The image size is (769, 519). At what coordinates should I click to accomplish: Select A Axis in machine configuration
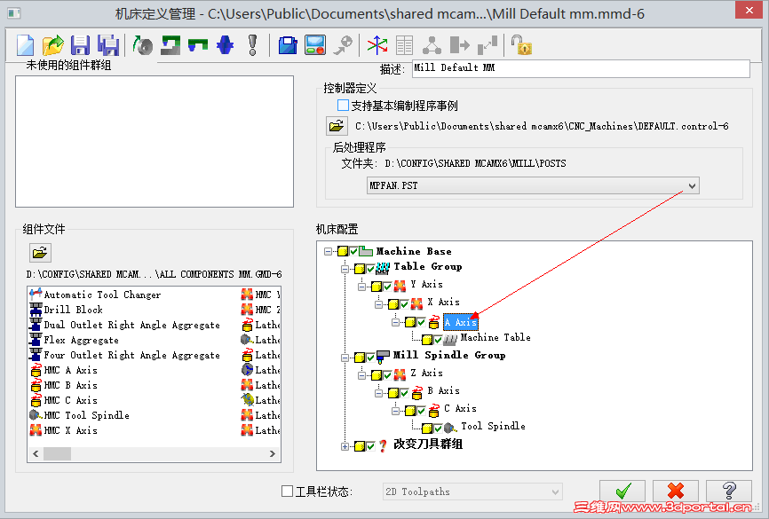click(x=461, y=322)
